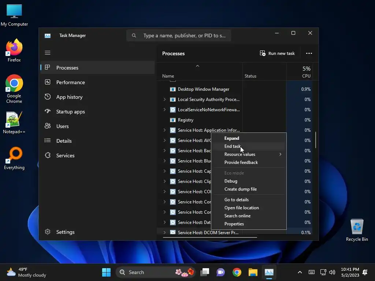Open Properties from the context menu
The height and width of the screenshot is (281, 375).
(x=249, y=224)
